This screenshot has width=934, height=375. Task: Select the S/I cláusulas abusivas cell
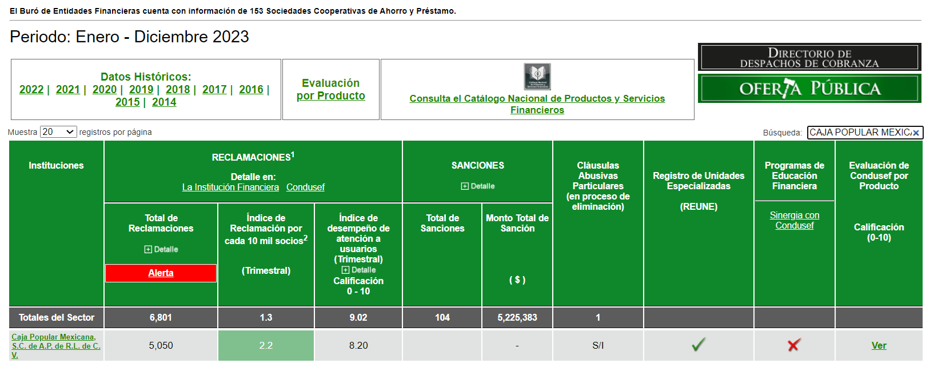pyautogui.click(x=598, y=346)
